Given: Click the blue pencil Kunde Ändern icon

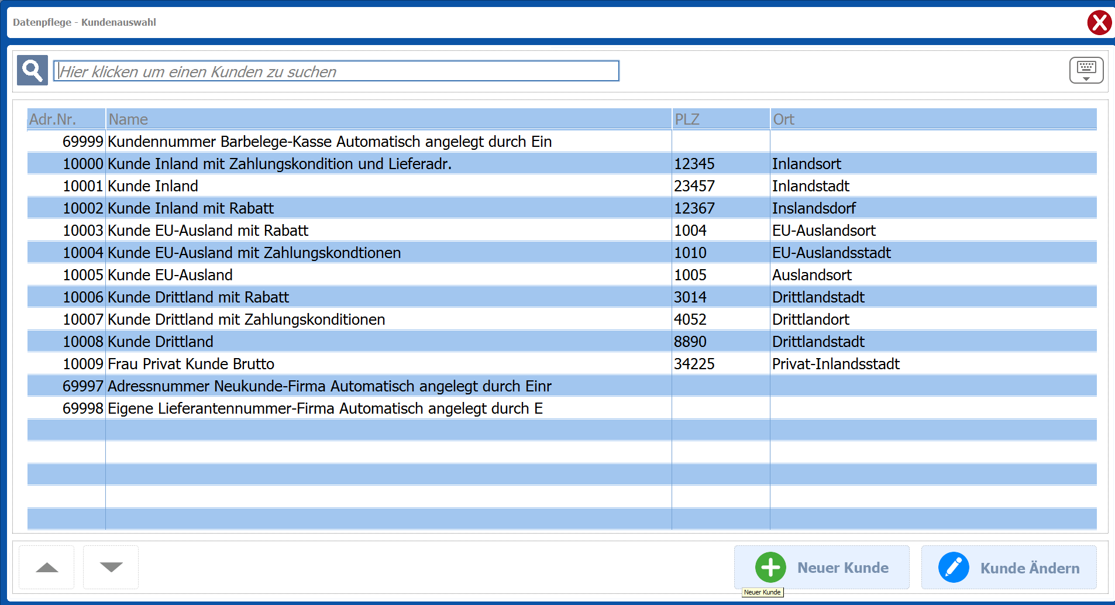Looking at the screenshot, I should [x=953, y=567].
